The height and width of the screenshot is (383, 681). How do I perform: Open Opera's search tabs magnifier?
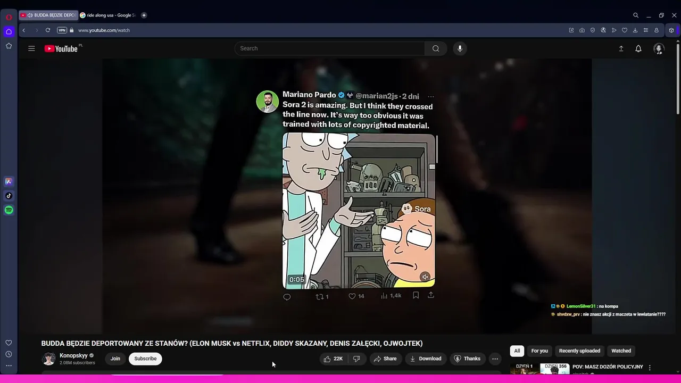point(636,15)
